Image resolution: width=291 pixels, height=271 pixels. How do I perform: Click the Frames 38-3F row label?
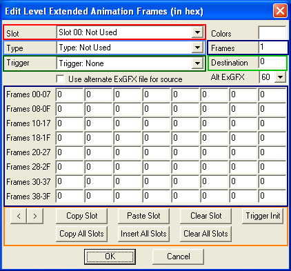[x=28, y=197]
